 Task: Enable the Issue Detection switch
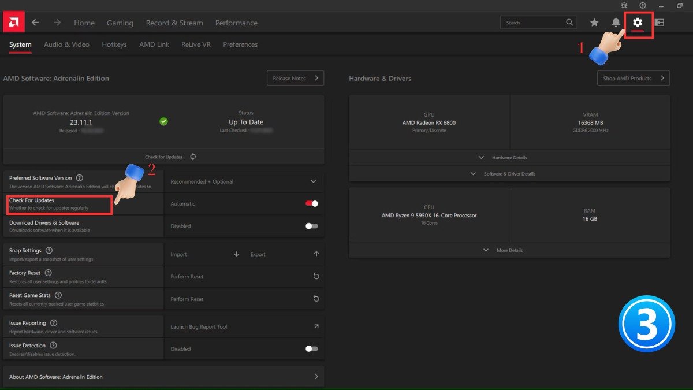pyautogui.click(x=312, y=349)
